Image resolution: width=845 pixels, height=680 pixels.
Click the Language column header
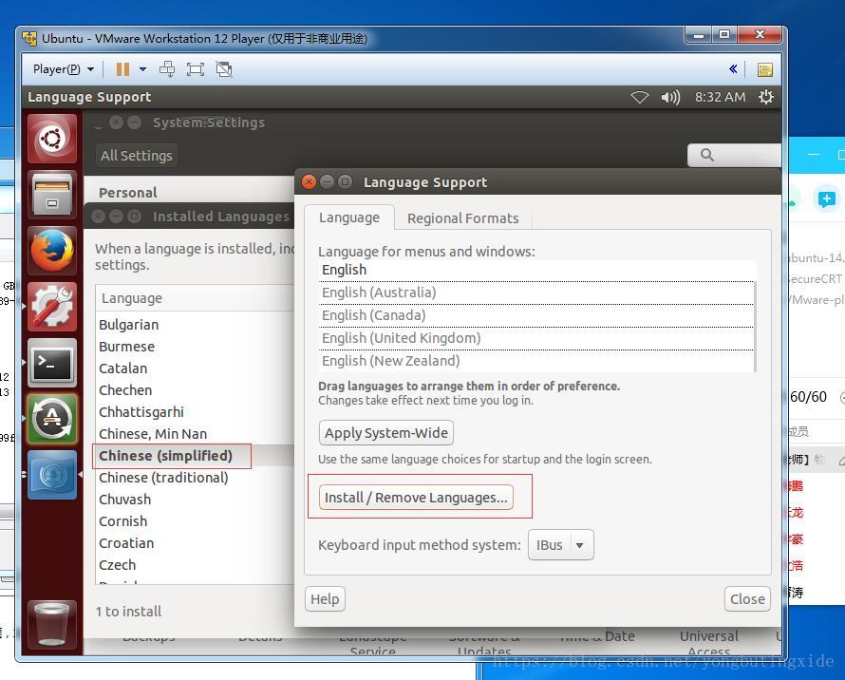[x=195, y=298]
